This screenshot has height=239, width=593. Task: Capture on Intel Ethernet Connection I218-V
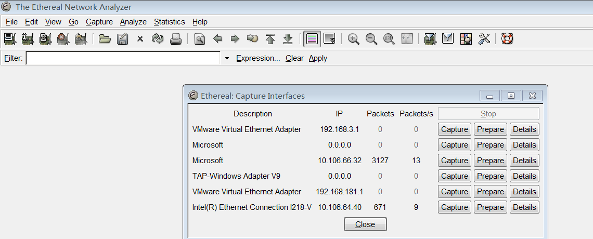[x=455, y=207]
